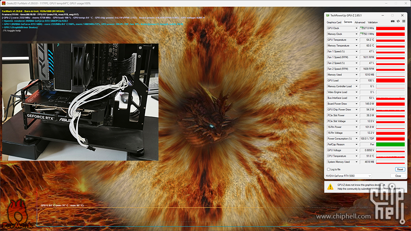The height and width of the screenshot is (231, 411).
Task: Open the CPU Temperature sensor dropdown
Action: pyautogui.click(x=356, y=156)
